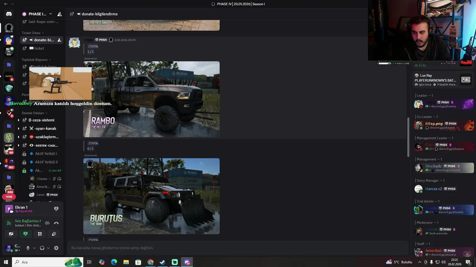This screenshot has width=476, height=267.
Task: Open microphone input options arrow
Action: [x=34, y=248]
